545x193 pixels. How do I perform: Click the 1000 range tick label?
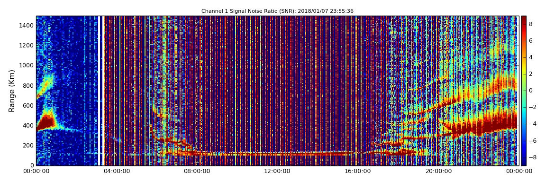[27, 65]
